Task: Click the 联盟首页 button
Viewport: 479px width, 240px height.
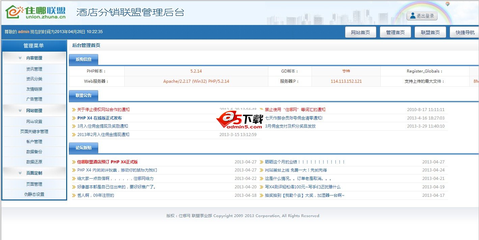Action: pyautogui.click(x=430, y=32)
